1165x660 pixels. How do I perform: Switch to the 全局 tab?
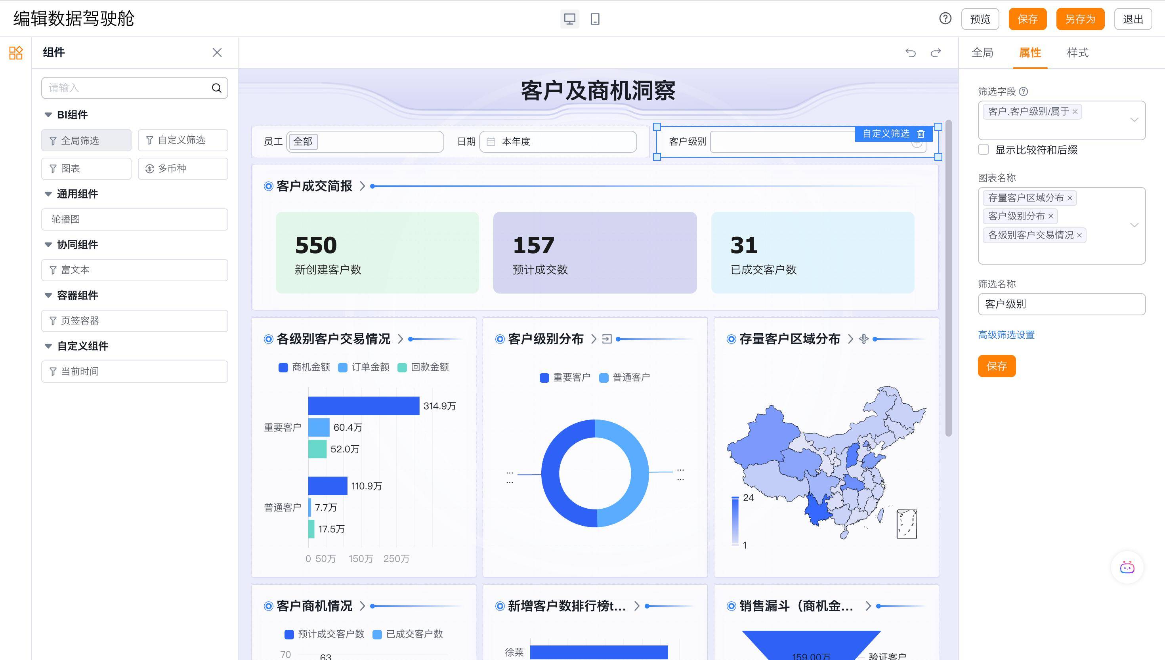click(982, 53)
